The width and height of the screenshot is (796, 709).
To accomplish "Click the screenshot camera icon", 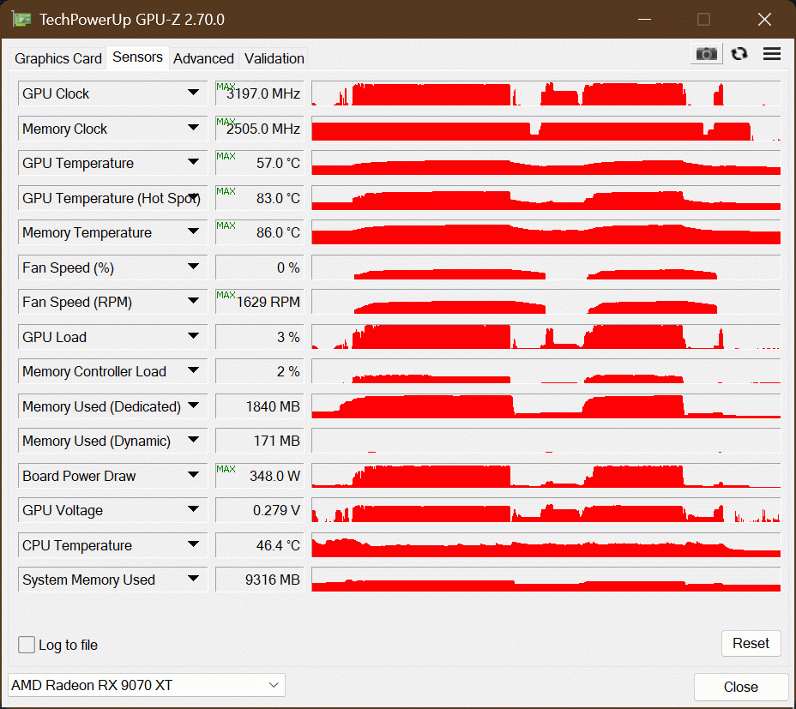I will [x=706, y=54].
